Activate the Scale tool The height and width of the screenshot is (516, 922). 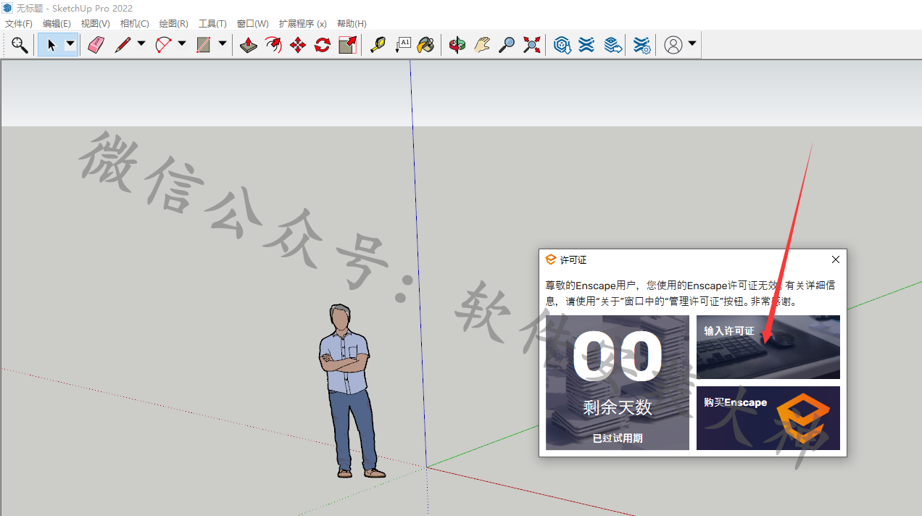click(x=347, y=45)
